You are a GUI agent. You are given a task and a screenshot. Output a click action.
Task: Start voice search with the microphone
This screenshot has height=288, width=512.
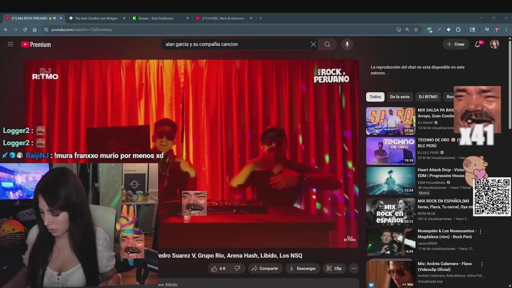click(x=347, y=44)
